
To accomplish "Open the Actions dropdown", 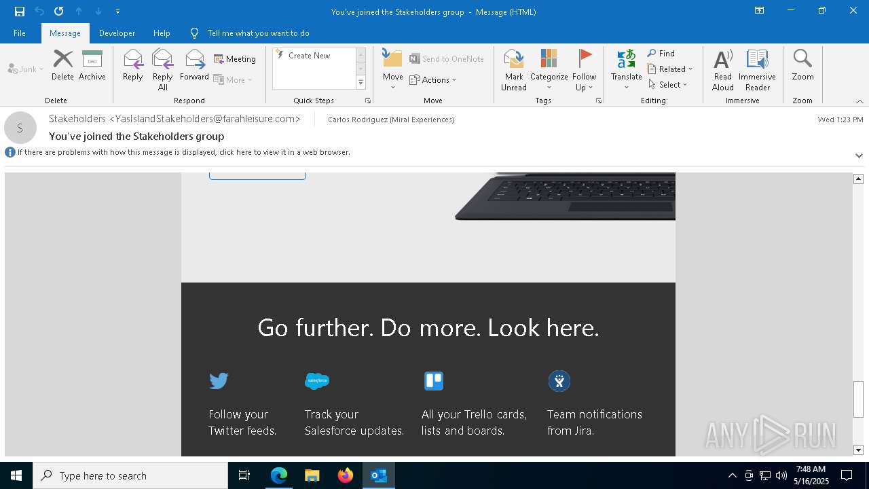I will coord(433,79).
